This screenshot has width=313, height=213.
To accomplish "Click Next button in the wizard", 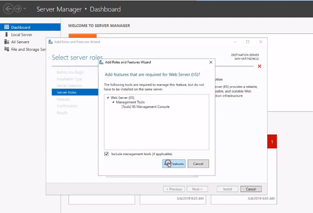I will coord(197,189).
